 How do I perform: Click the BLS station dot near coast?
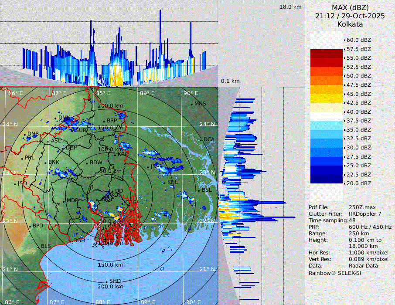coord(38,247)
